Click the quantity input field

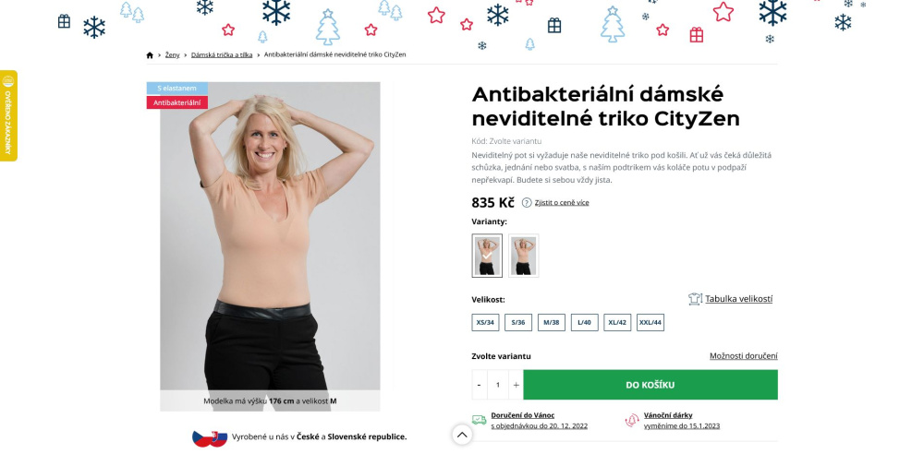click(x=498, y=385)
